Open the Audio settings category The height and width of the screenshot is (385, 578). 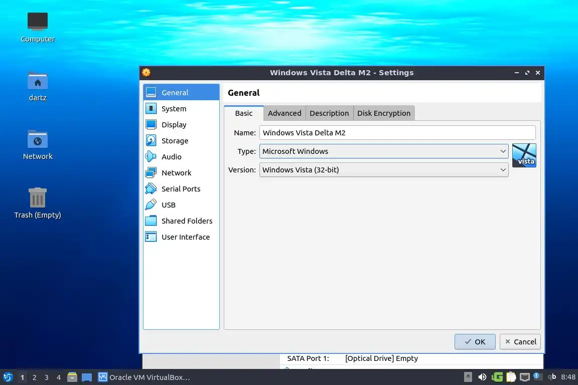coord(181,156)
